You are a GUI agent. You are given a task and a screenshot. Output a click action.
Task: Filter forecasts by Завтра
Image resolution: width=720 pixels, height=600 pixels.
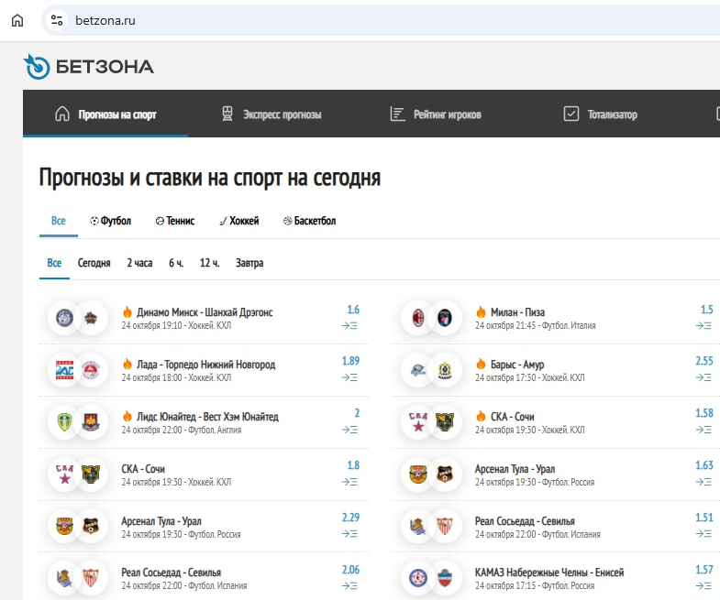click(249, 263)
